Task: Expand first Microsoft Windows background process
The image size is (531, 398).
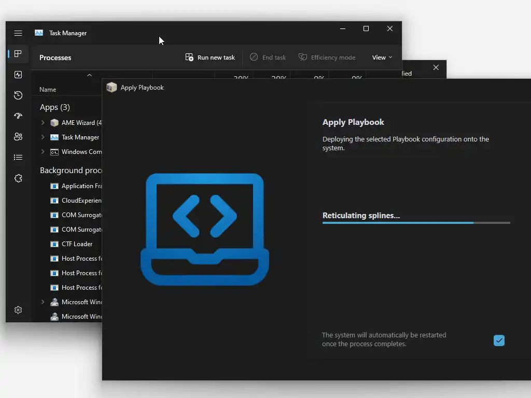Action: [43, 302]
